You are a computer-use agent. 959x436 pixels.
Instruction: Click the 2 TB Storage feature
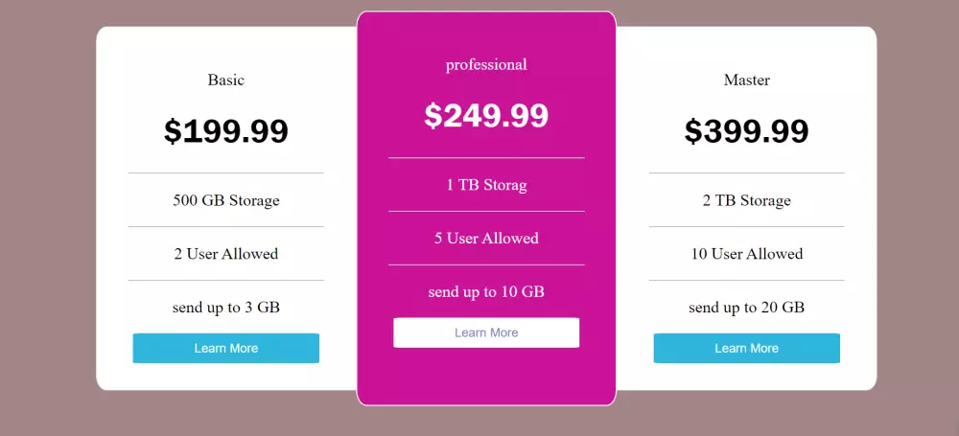pyautogui.click(x=746, y=200)
